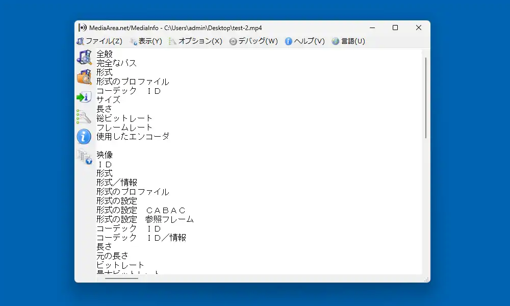Click the export icon with green arrow
The image size is (510, 306).
click(84, 97)
